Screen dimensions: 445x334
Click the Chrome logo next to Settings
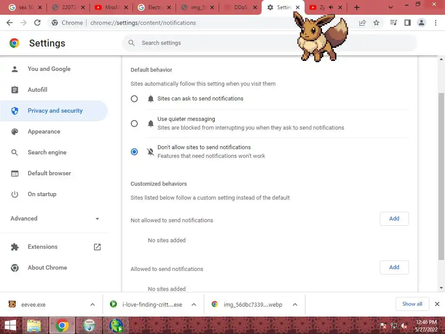click(x=14, y=43)
